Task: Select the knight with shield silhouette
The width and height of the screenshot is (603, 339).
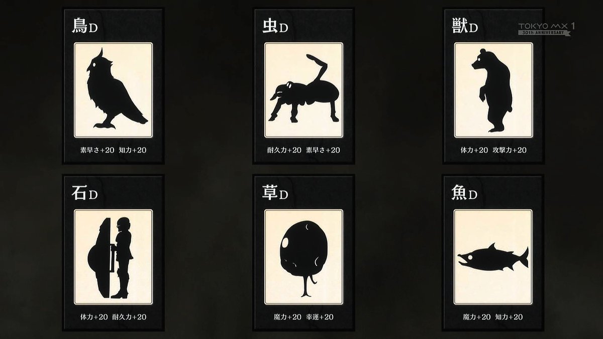Action: click(111, 258)
